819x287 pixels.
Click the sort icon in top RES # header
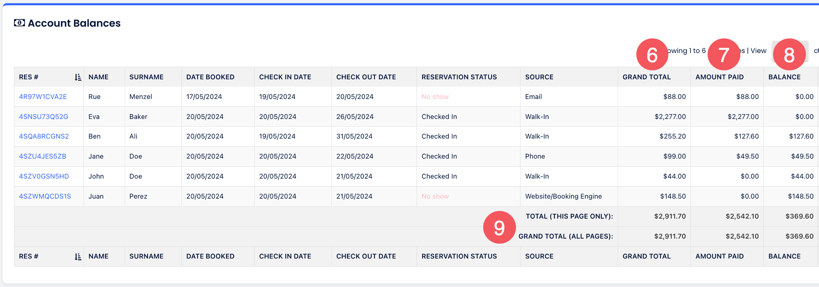(78, 77)
